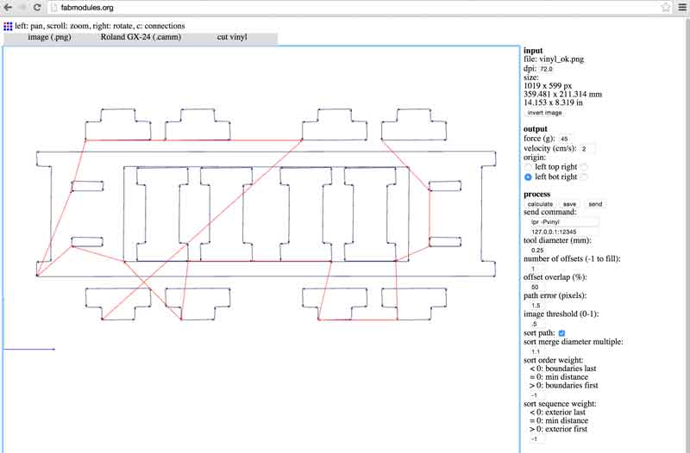Select the bottom right origin radio button
This screenshot has width=690, height=453.
point(584,177)
